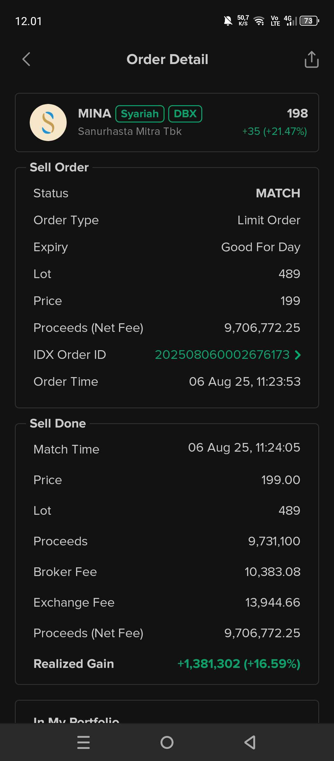Tap the Realized Gain value
The width and height of the screenshot is (334, 761).
pos(239,664)
